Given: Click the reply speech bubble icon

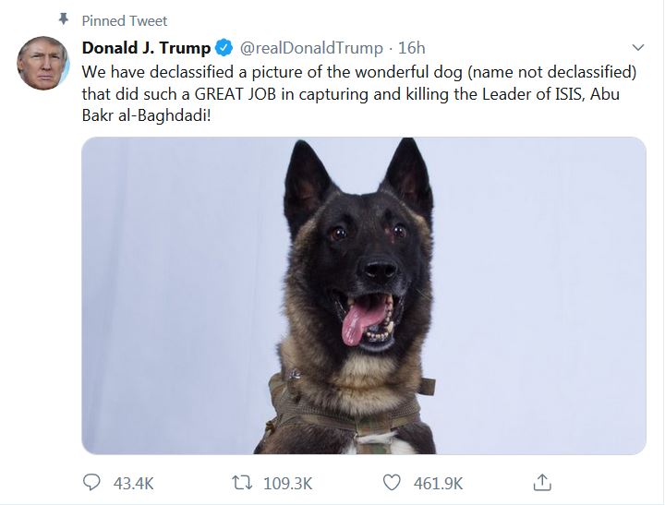Looking at the screenshot, I should point(91,482).
